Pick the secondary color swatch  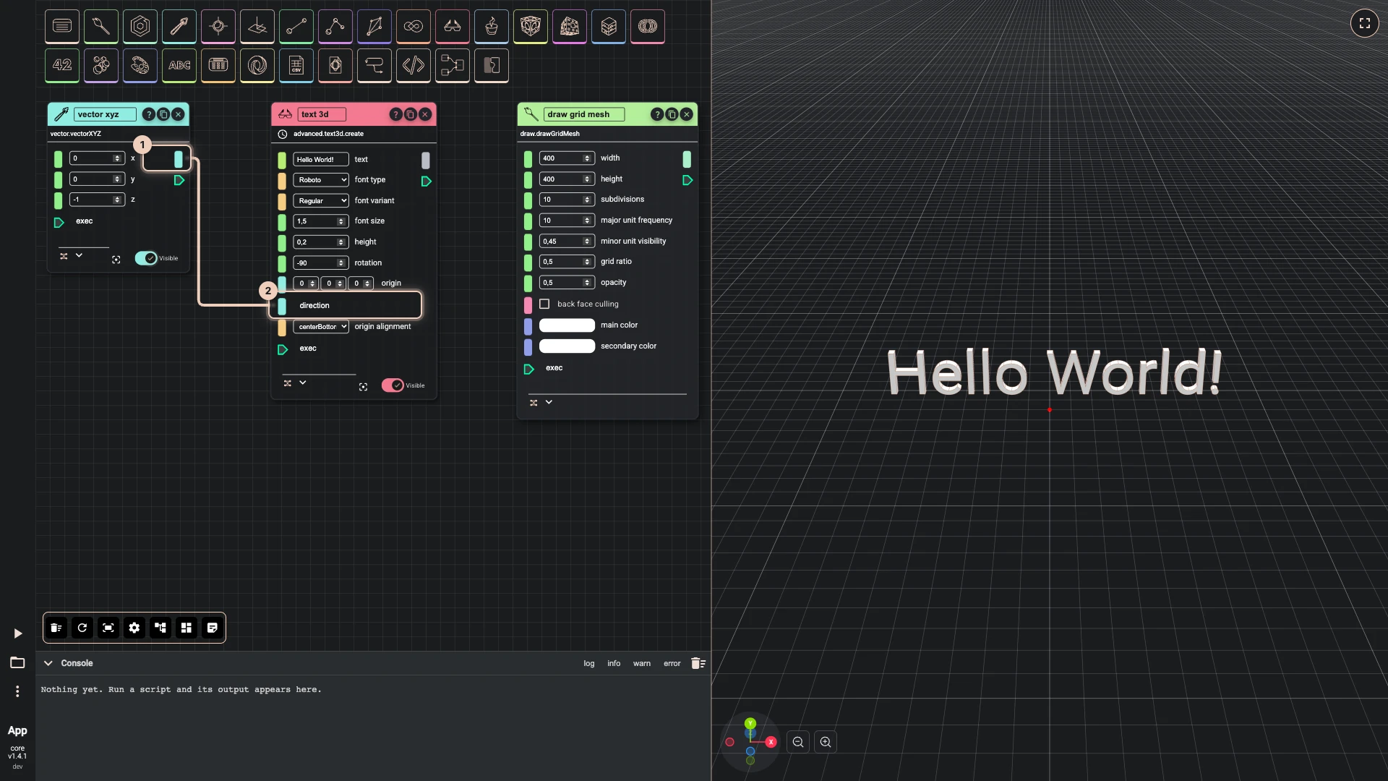coord(567,346)
